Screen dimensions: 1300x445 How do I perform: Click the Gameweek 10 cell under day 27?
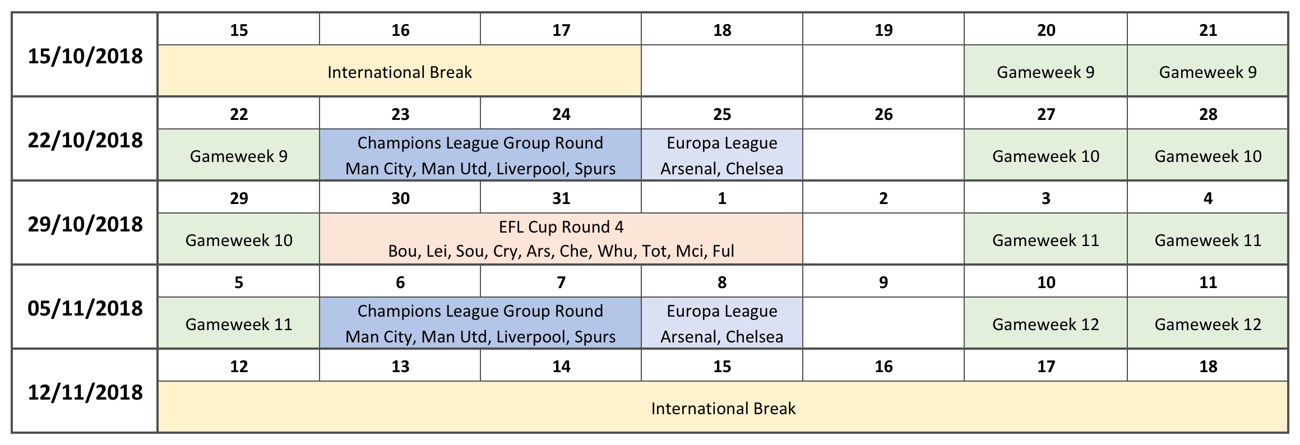(1045, 155)
